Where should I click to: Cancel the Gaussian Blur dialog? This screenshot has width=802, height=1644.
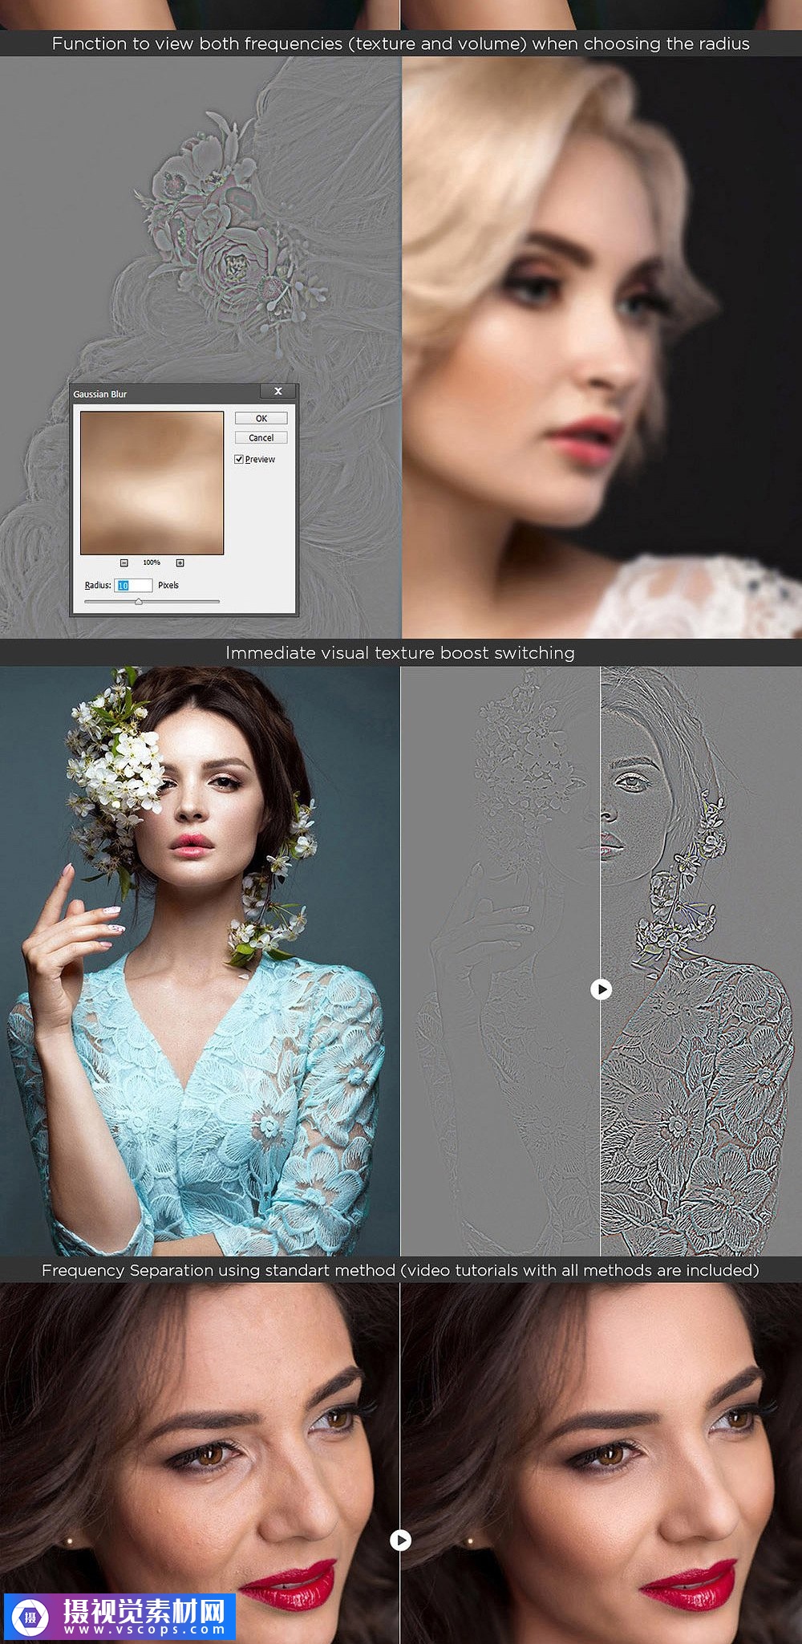[x=261, y=437]
